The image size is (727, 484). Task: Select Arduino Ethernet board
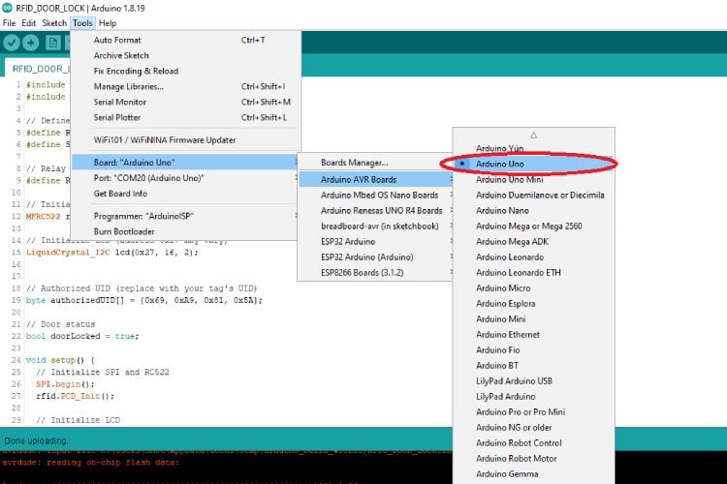click(x=534, y=334)
